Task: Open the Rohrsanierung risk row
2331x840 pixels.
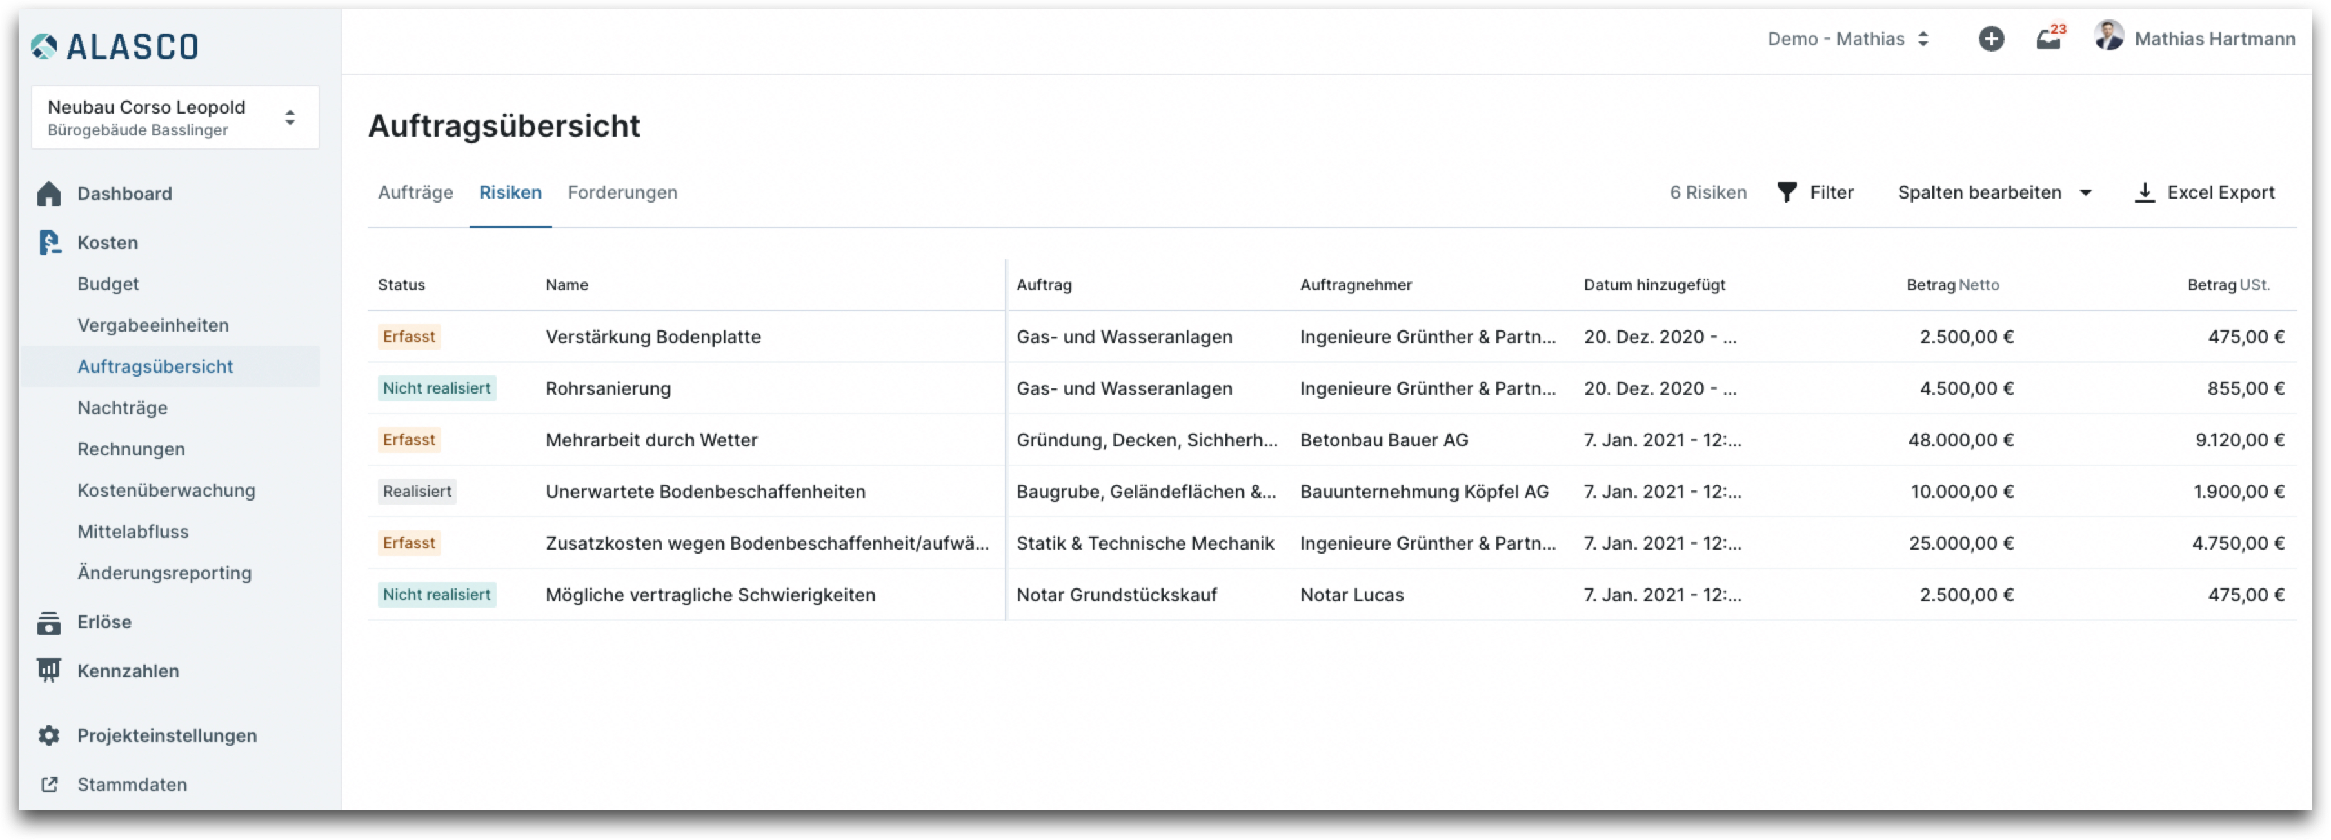Action: tap(608, 388)
